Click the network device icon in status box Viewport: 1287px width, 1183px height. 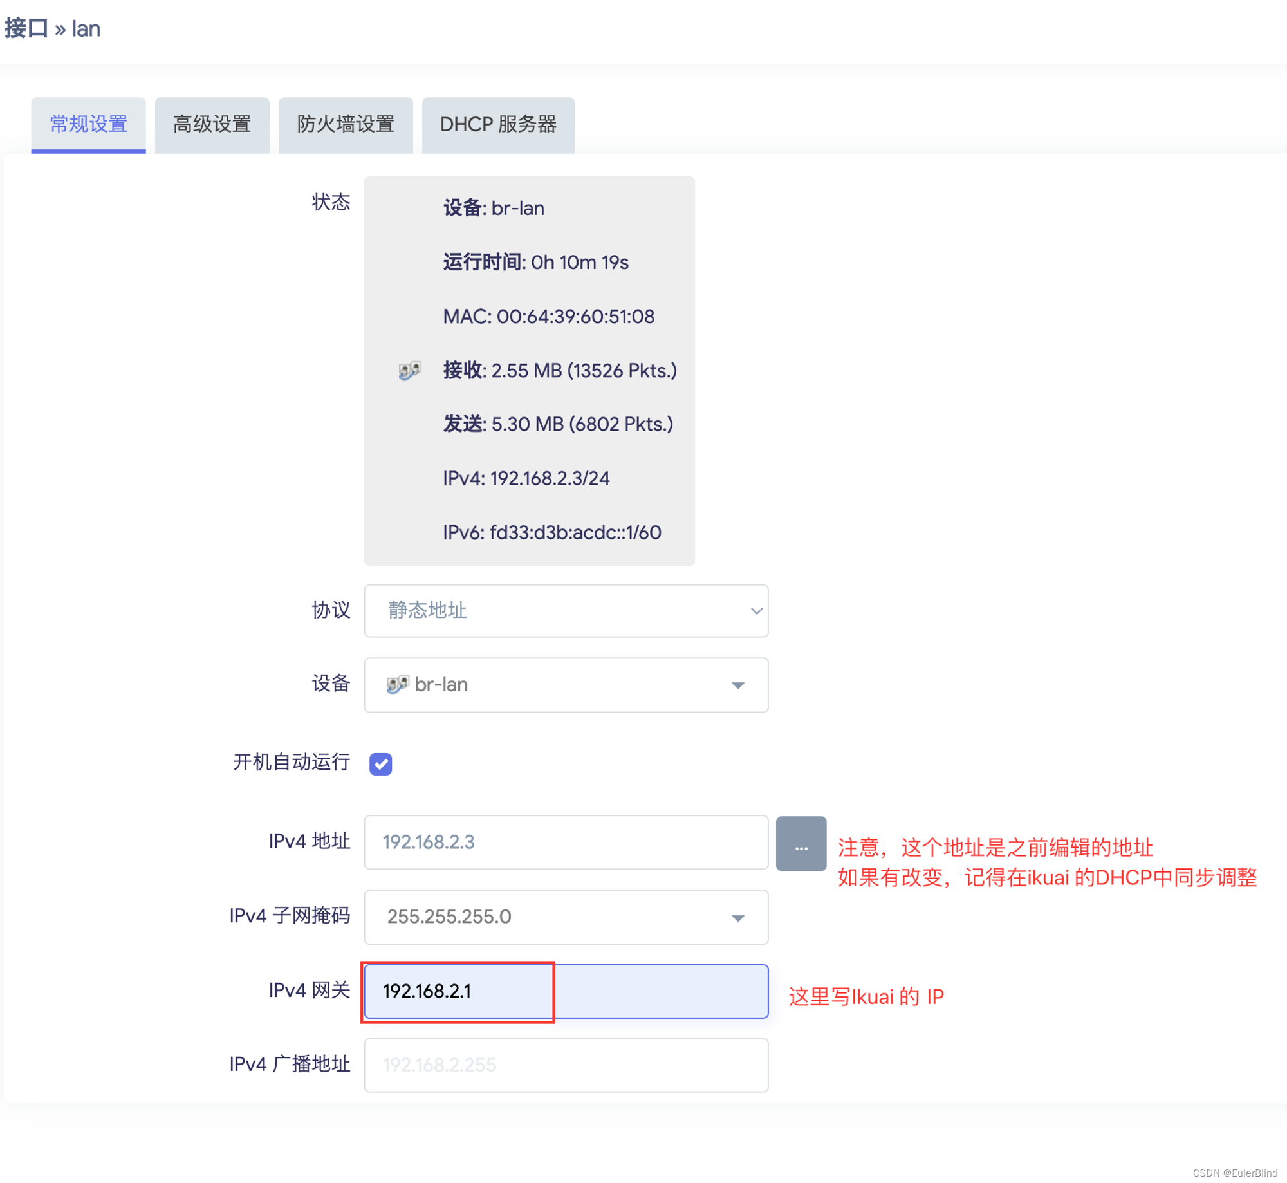click(409, 371)
